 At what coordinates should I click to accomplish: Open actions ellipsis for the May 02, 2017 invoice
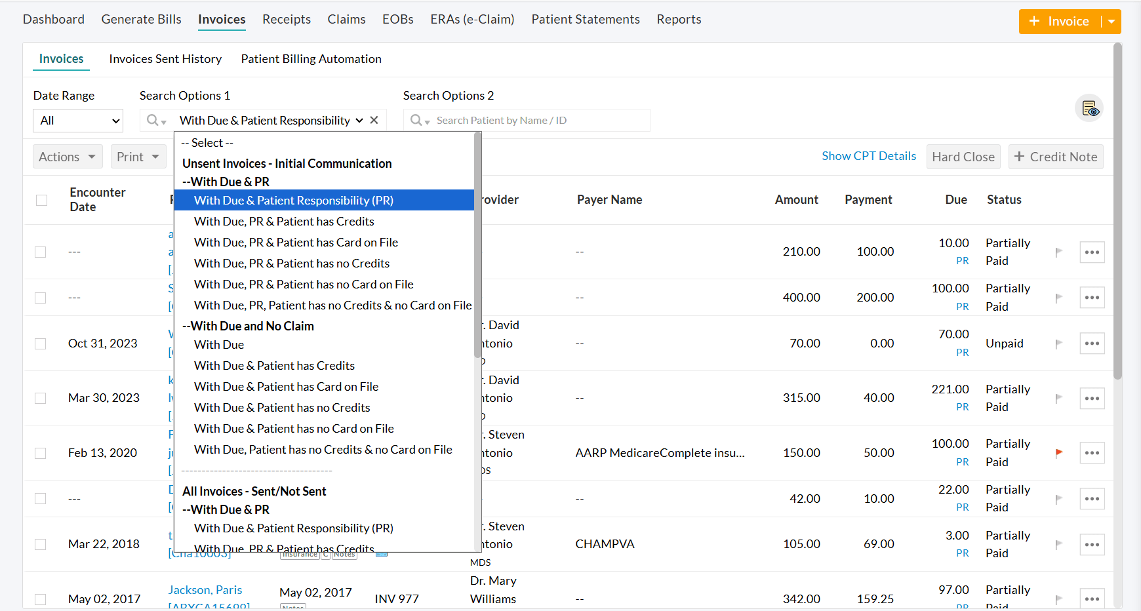pos(1092,598)
